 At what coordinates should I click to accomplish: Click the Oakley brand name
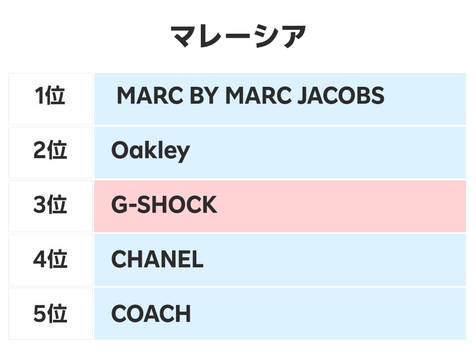click(150, 150)
